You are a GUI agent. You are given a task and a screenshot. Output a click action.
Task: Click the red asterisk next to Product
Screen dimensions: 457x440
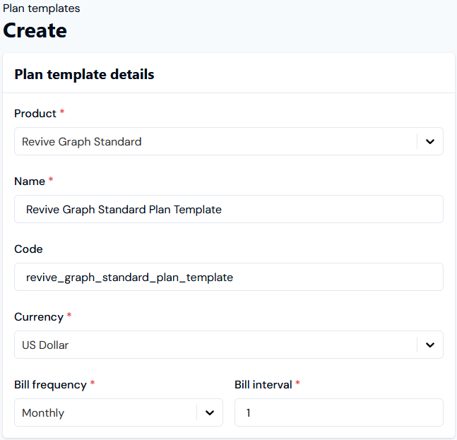[62, 112]
